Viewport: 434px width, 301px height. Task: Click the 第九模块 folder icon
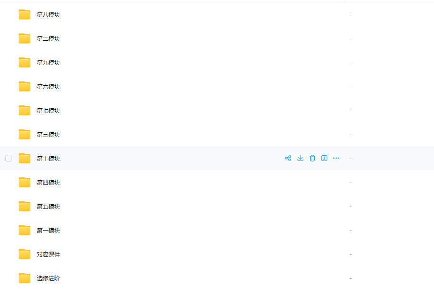click(x=24, y=62)
